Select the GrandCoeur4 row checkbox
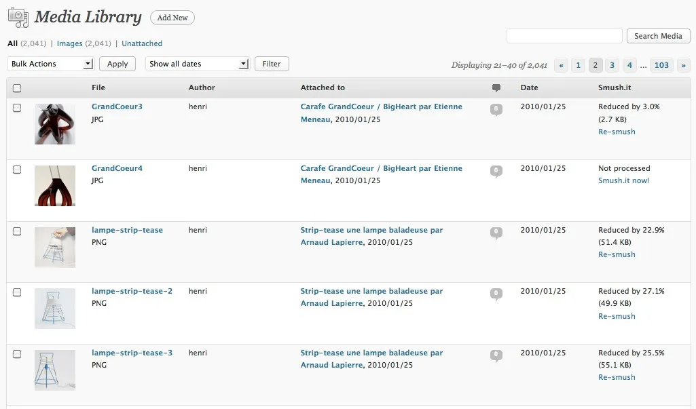The height and width of the screenshot is (409, 696). (17, 170)
